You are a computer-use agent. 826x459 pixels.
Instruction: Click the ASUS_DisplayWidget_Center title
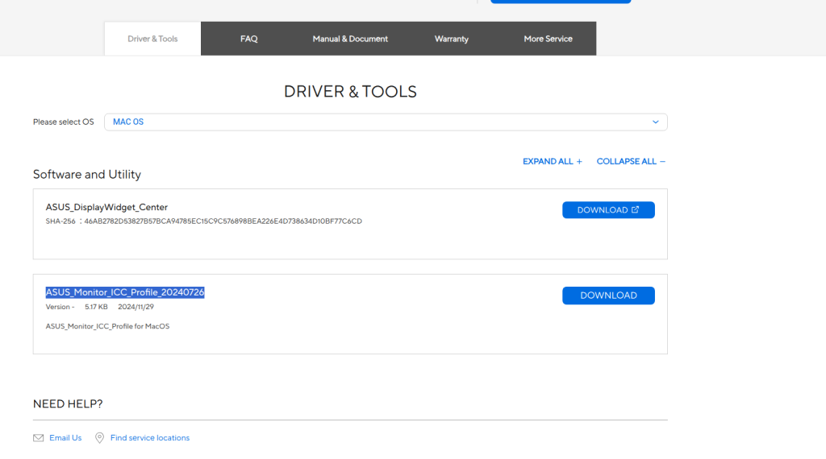click(106, 207)
